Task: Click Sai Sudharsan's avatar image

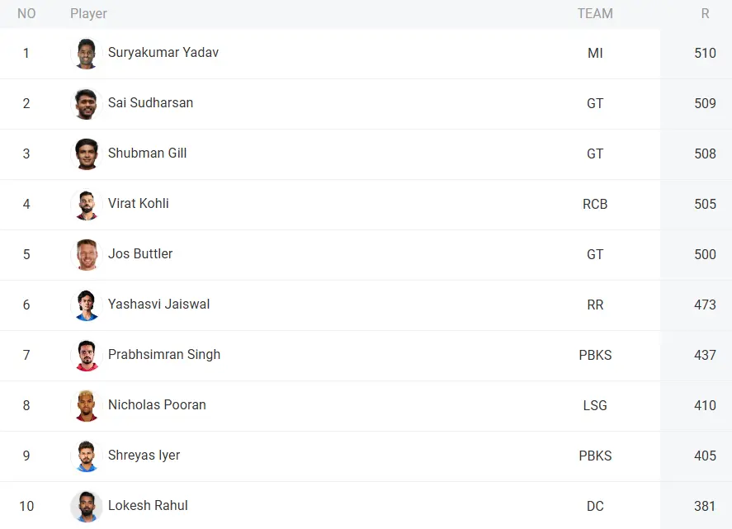Action: coord(86,103)
